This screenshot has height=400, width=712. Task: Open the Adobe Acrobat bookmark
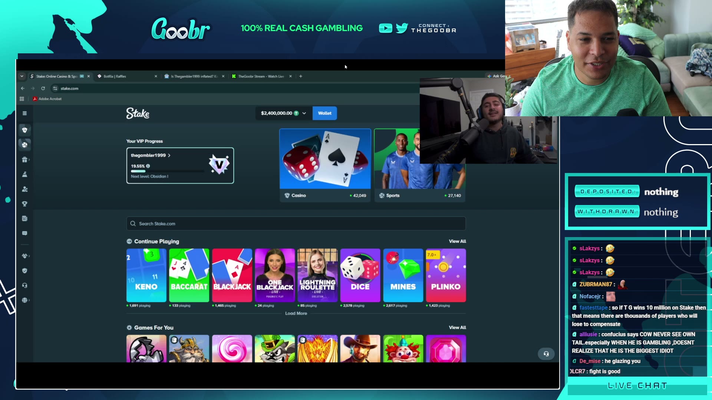click(x=47, y=99)
